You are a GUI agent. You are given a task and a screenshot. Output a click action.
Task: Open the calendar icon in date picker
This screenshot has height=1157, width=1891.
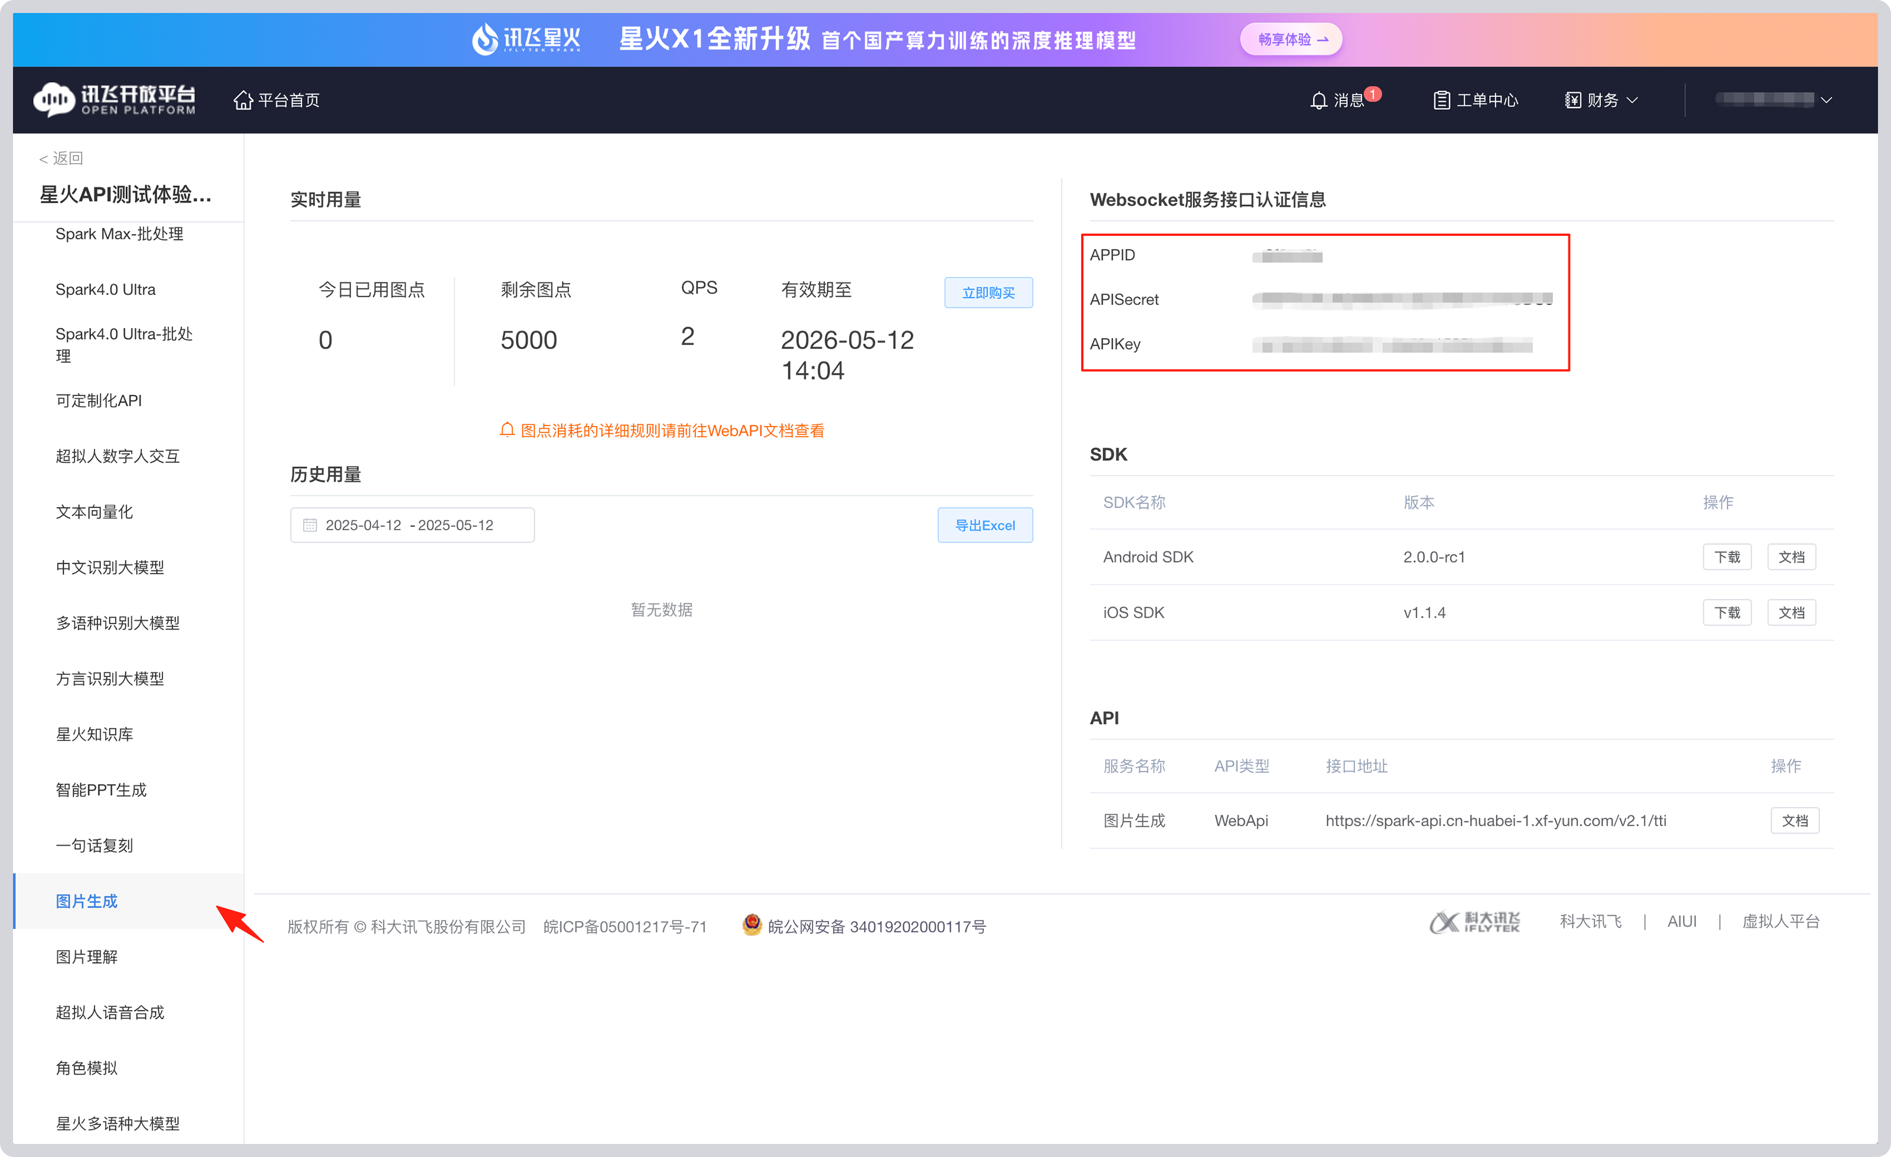point(310,524)
